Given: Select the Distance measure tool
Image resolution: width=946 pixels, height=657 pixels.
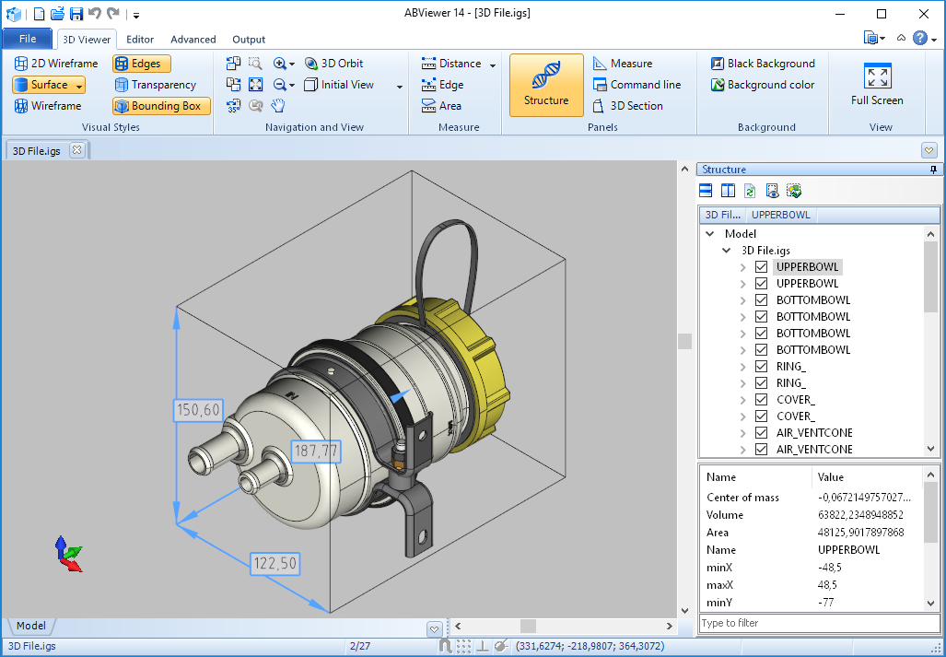Looking at the screenshot, I should (x=451, y=64).
